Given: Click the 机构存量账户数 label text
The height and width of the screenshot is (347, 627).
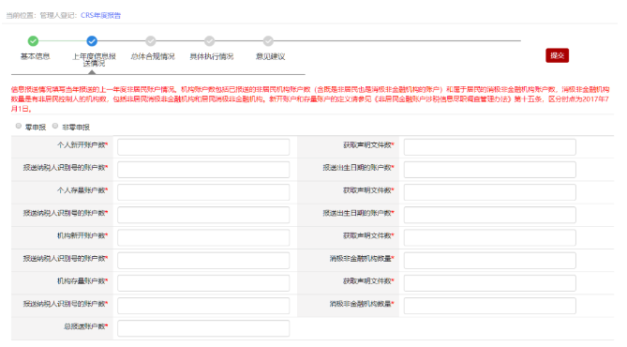Looking at the screenshot, I should (x=82, y=281).
